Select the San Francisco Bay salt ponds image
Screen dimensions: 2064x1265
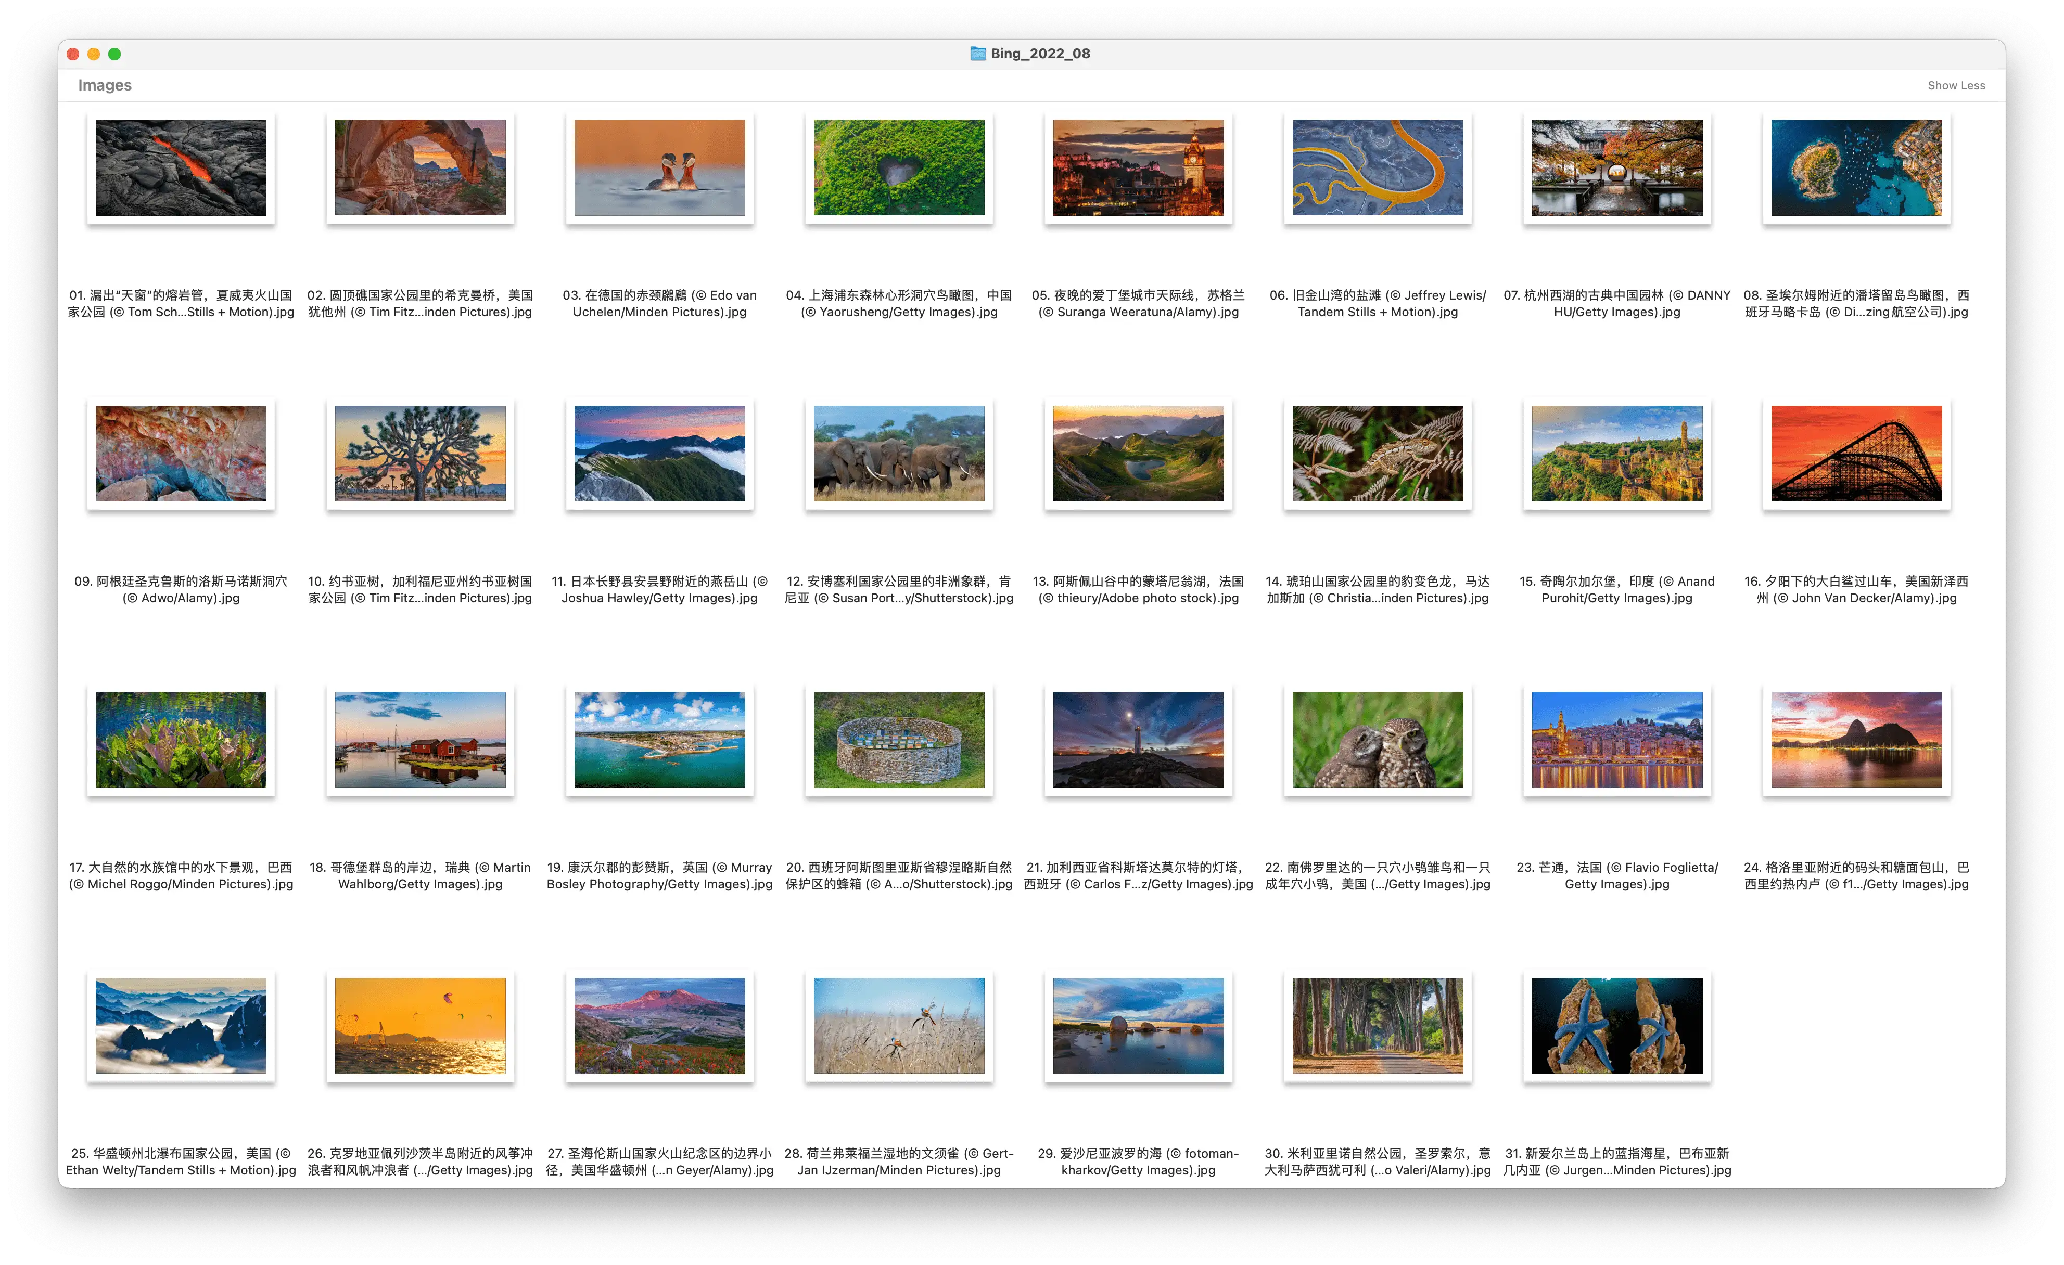click(1377, 167)
